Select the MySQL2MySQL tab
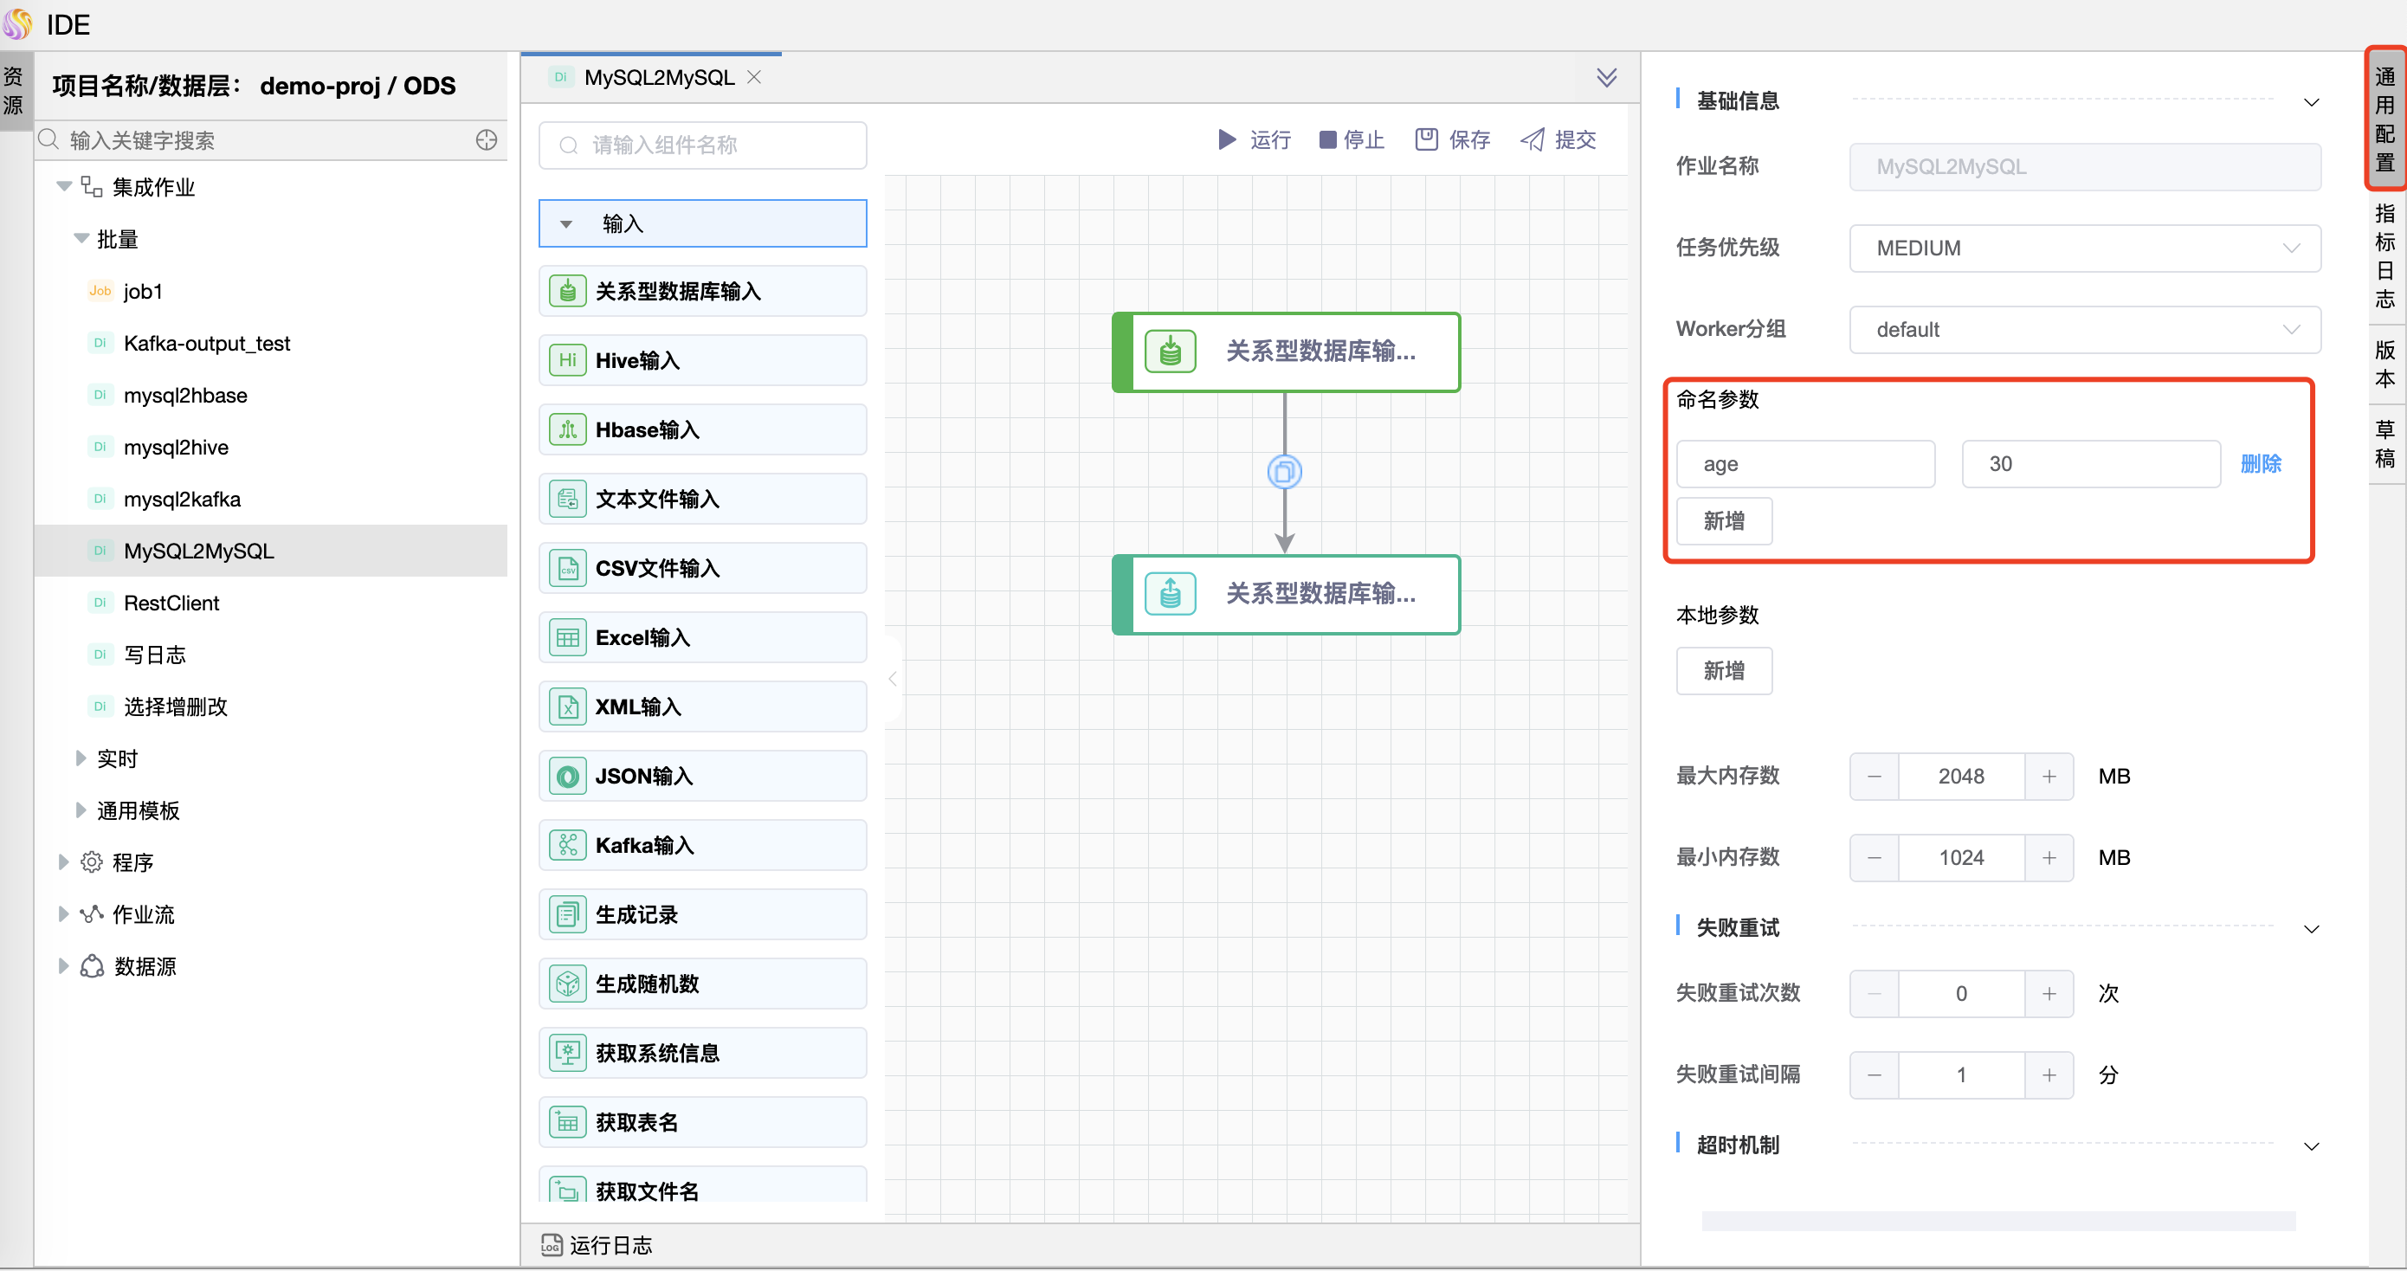The image size is (2407, 1271). [657, 77]
